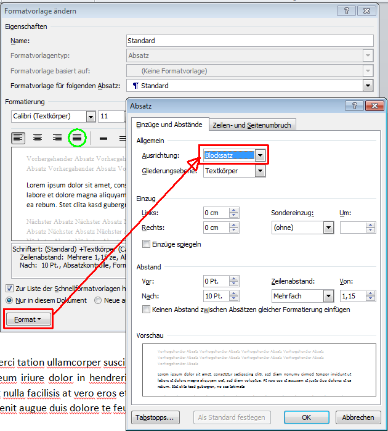Right-align text in Formatvorlage ändern dialog
Image resolution: width=388 pixels, height=431 pixels.
[x=57, y=138]
